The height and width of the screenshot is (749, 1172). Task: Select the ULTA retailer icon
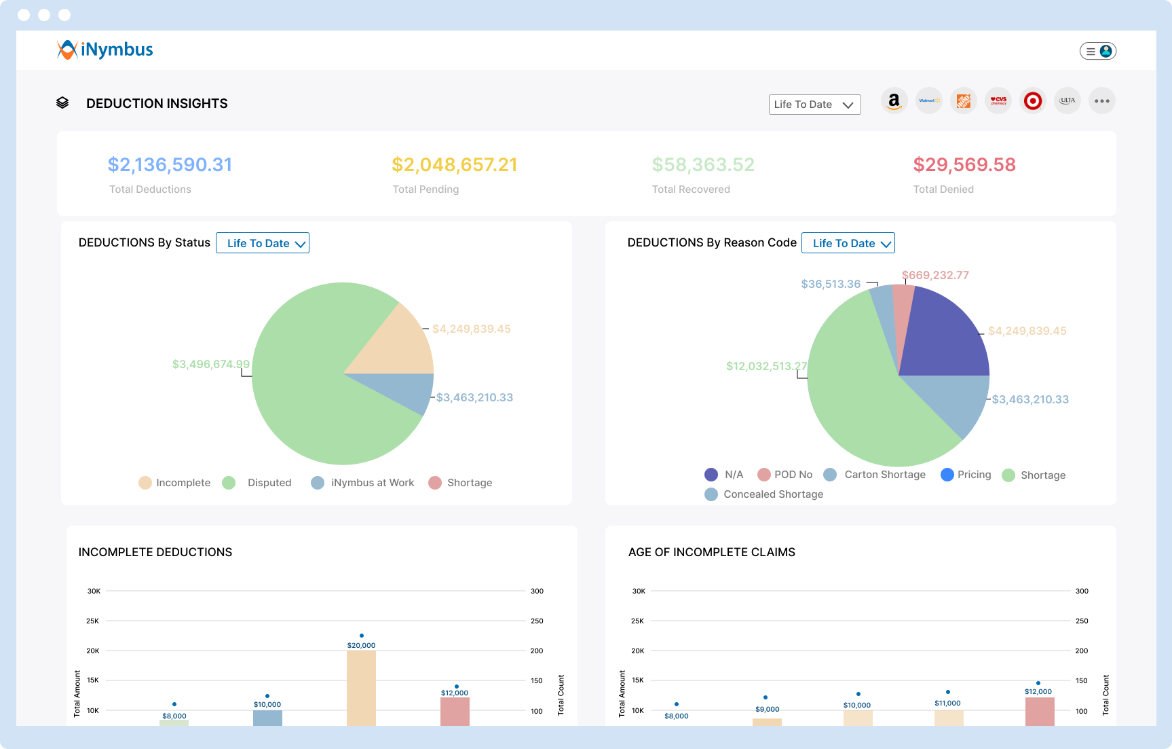coord(1067,100)
